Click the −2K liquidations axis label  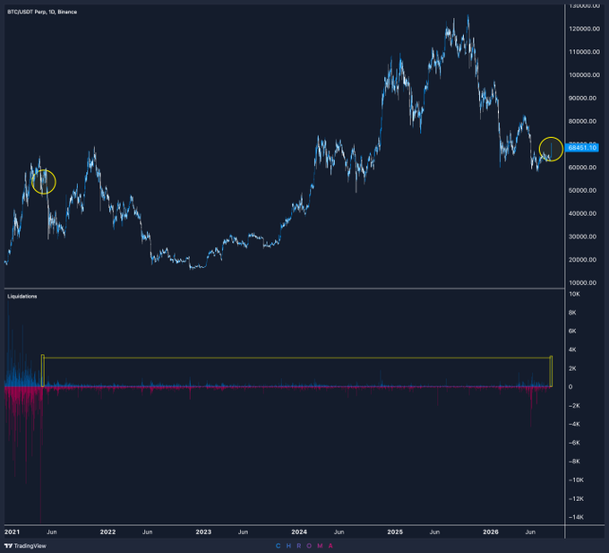click(574, 406)
